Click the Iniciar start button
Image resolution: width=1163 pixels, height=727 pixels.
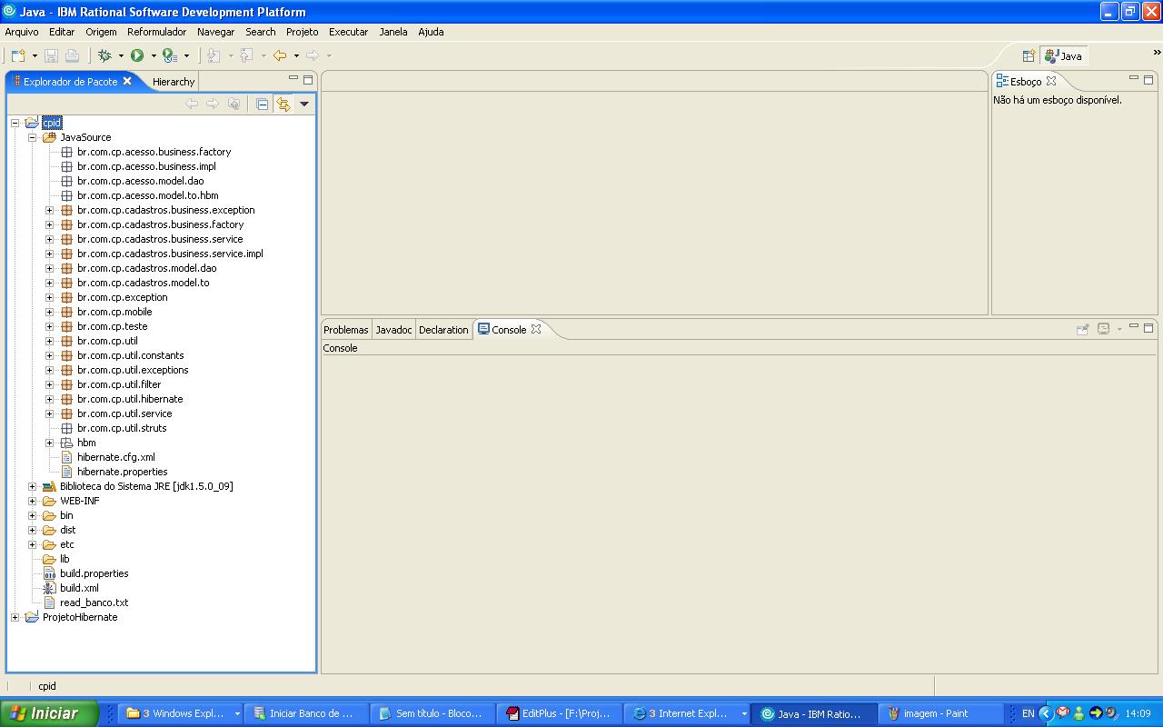pyautogui.click(x=49, y=713)
